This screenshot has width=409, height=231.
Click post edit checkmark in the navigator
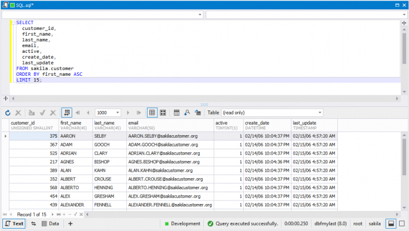(75, 215)
